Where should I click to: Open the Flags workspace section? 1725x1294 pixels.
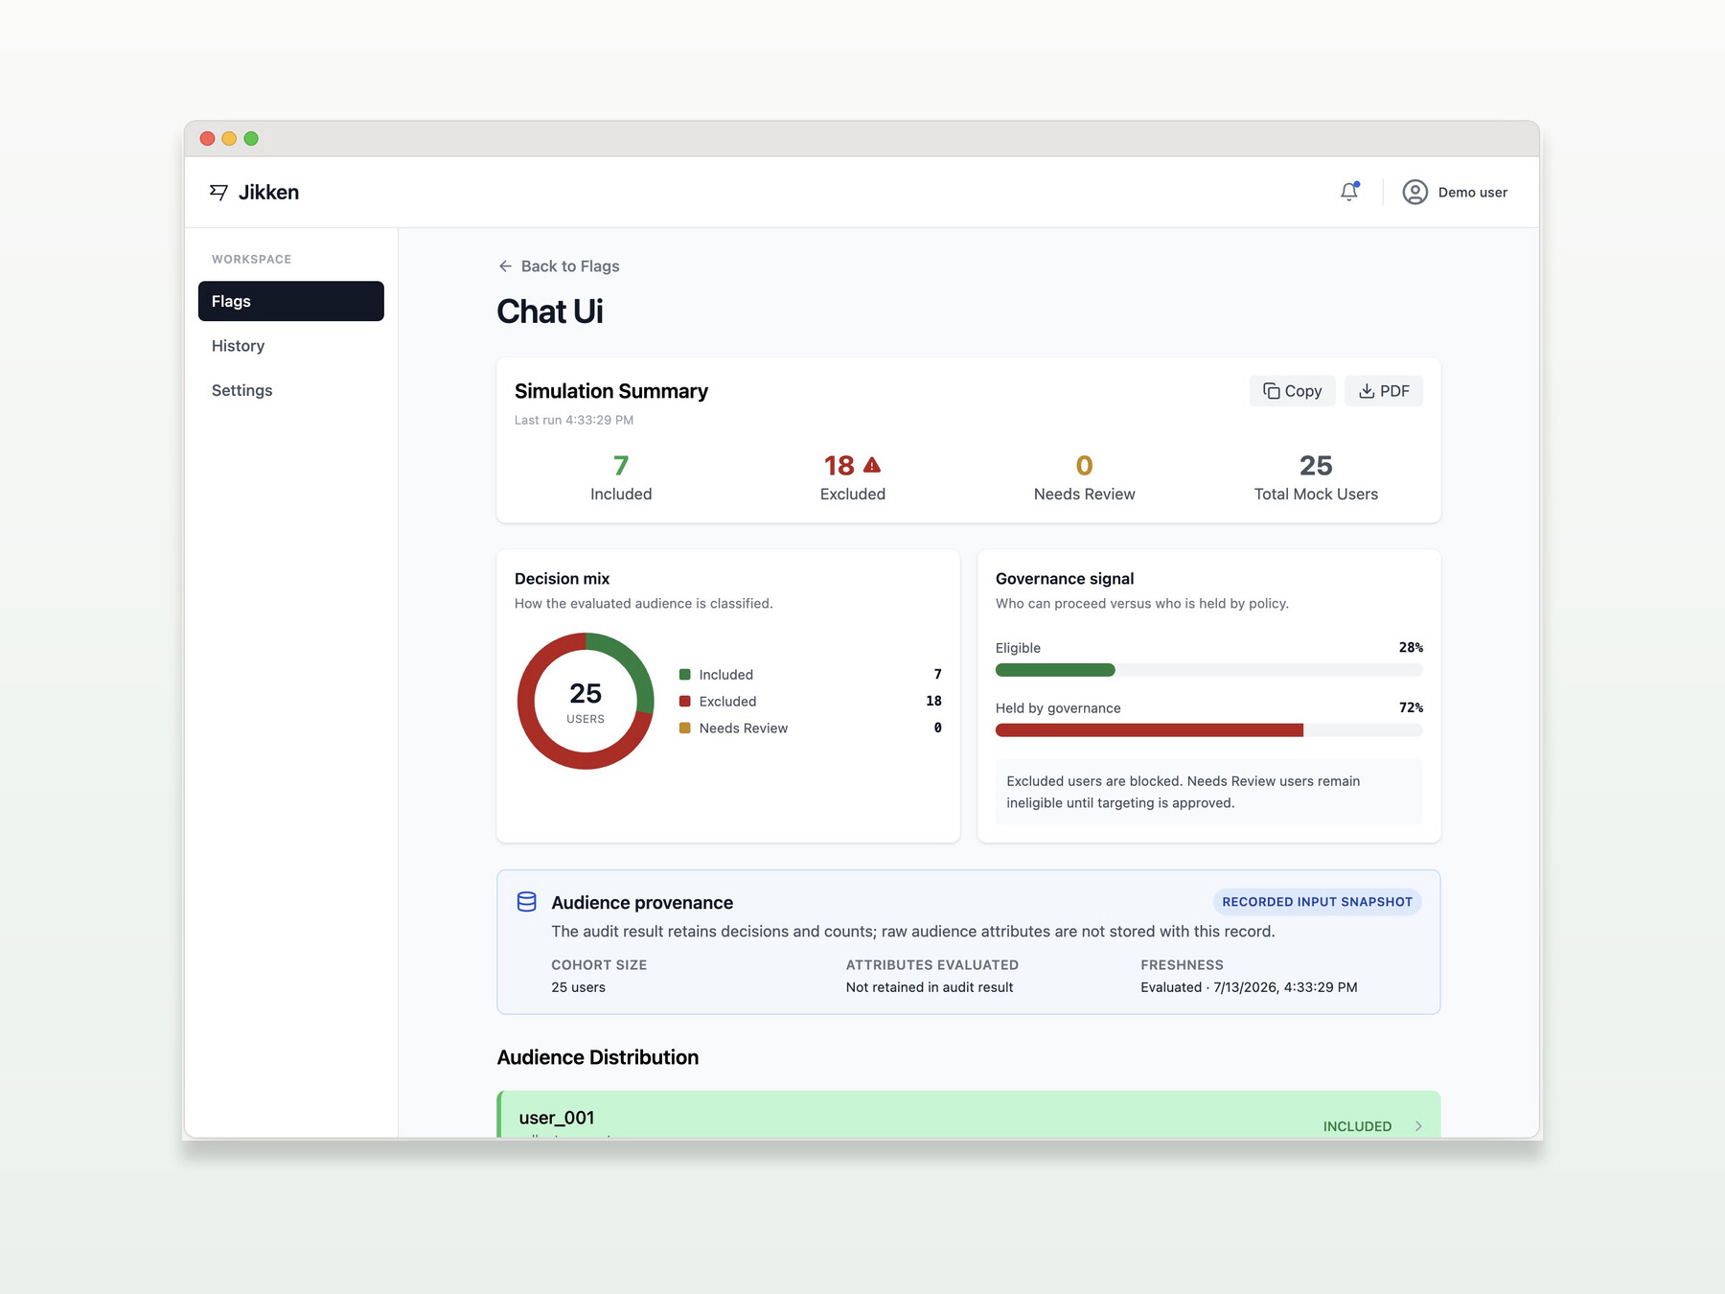[291, 301]
